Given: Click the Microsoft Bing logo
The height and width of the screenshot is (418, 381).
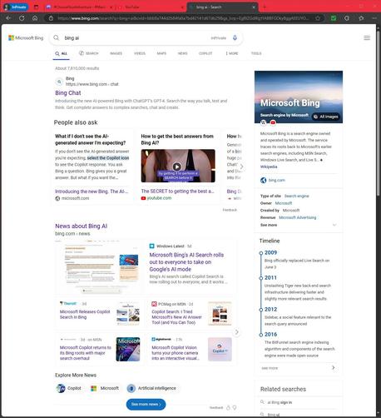Looking at the screenshot, I should [26, 37].
